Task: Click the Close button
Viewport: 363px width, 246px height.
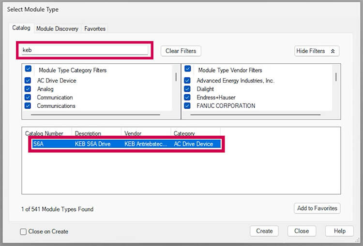Action: pyautogui.click(x=302, y=231)
